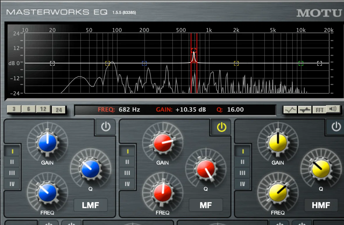Select the red band handle at 682 Hz peak
This screenshot has height=225, width=344.
[x=194, y=51]
